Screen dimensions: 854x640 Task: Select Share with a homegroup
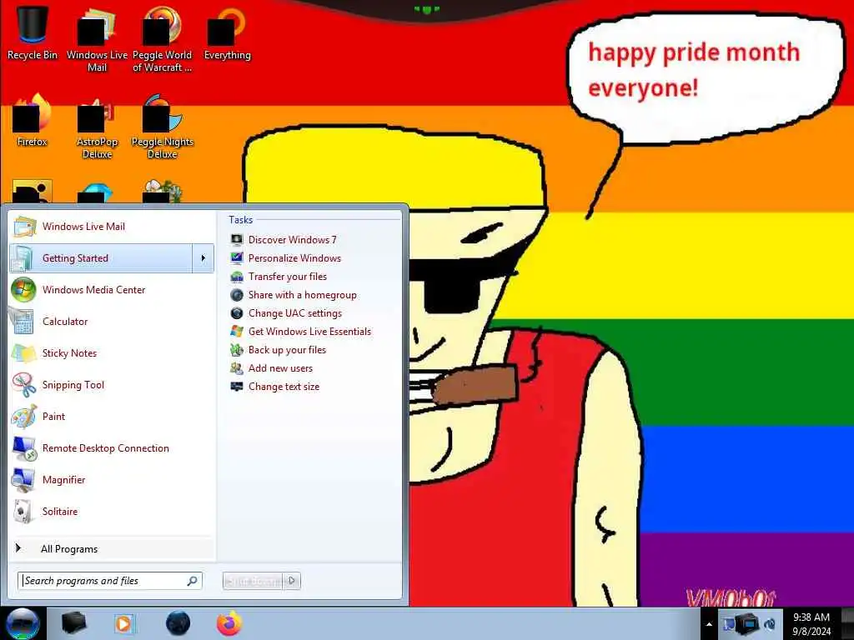(x=293, y=295)
